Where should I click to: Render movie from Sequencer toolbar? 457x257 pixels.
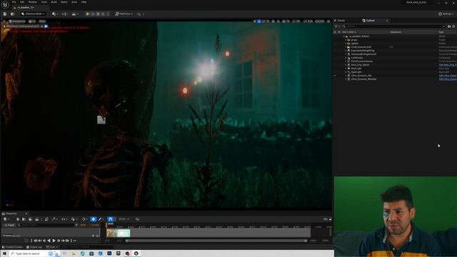click(x=37, y=219)
